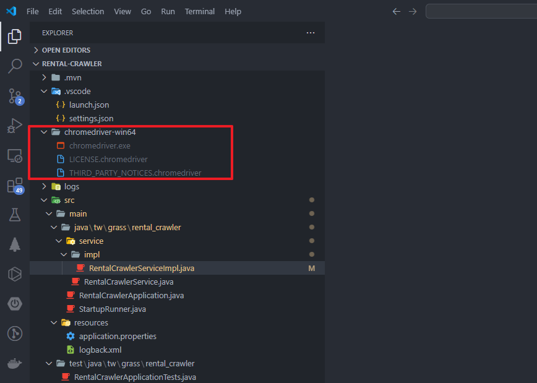
Task: Open the Go menu
Action: [x=146, y=11]
